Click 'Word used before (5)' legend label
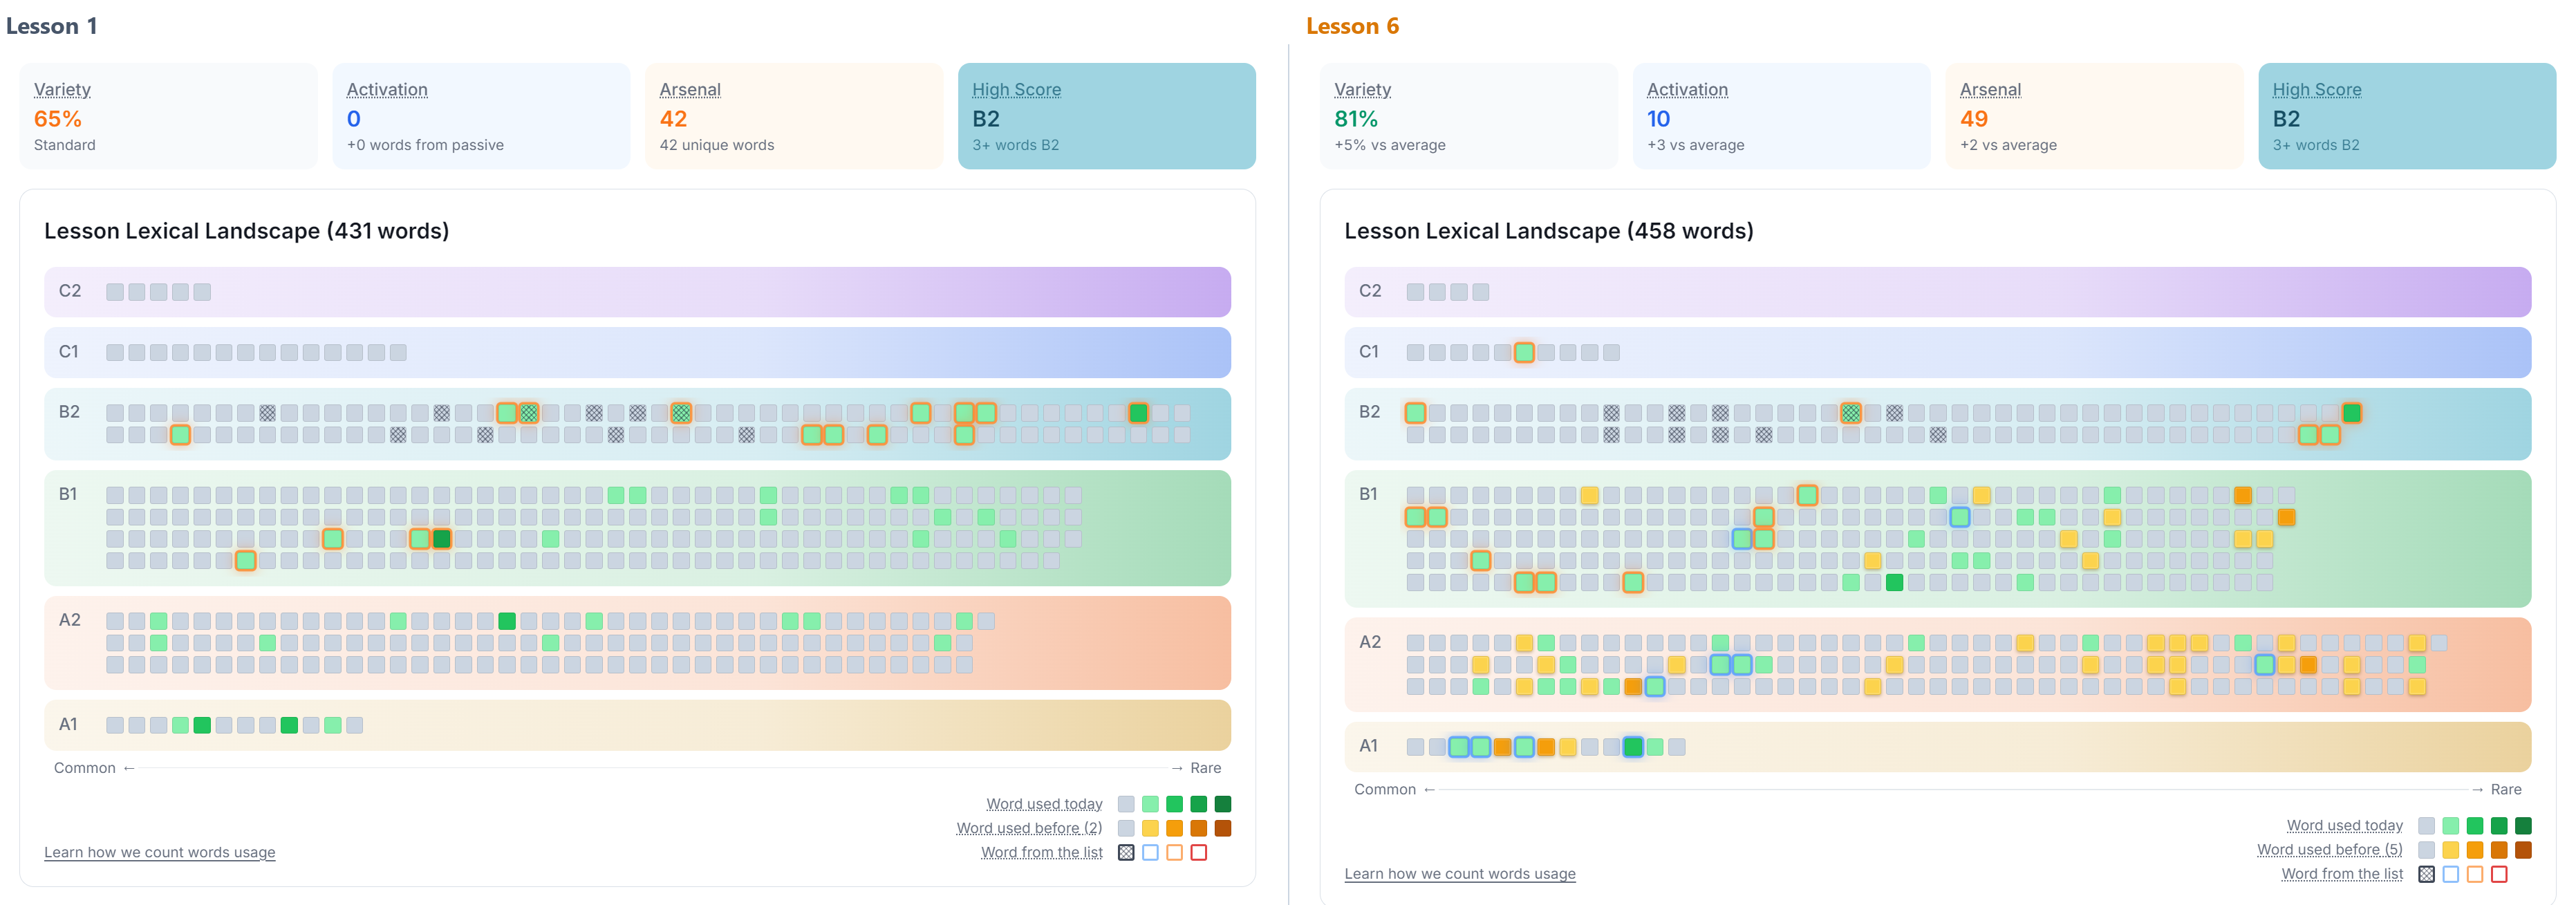 (2329, 849)
